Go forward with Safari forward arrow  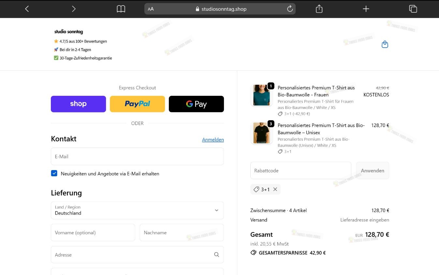click(74, 9)
